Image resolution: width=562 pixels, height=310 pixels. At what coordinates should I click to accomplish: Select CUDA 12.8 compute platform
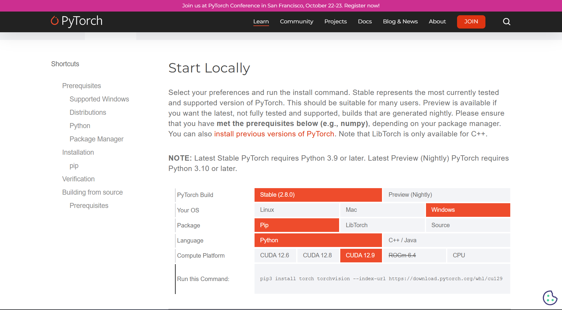tap(318, 256)
